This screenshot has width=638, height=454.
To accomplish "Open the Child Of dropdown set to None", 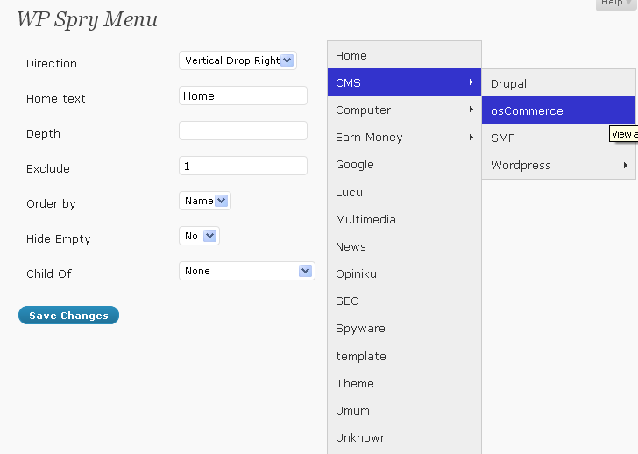I will click(x=247, y=271).
